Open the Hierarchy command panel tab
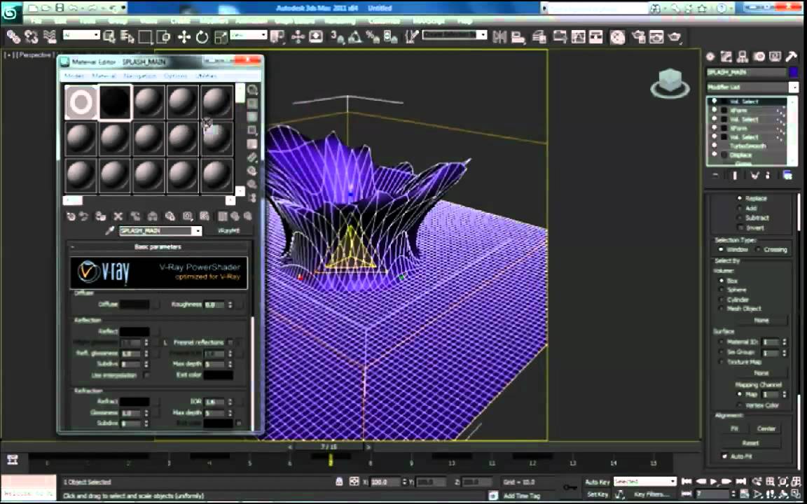Image resolution: width=807 pixels, height=504 pixels. (x=742, y=57)
